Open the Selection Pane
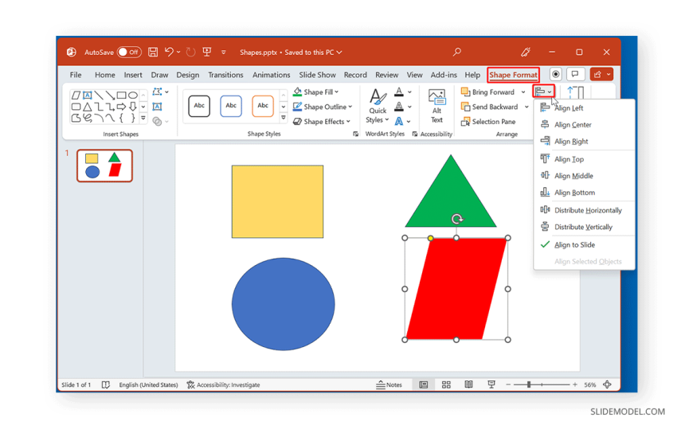Viewport: 693px width, 429px height. click(x=488, y=122)
